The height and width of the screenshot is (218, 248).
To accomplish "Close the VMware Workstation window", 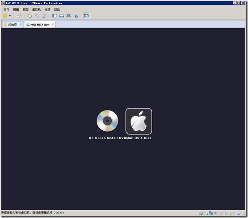I will 243,3.
